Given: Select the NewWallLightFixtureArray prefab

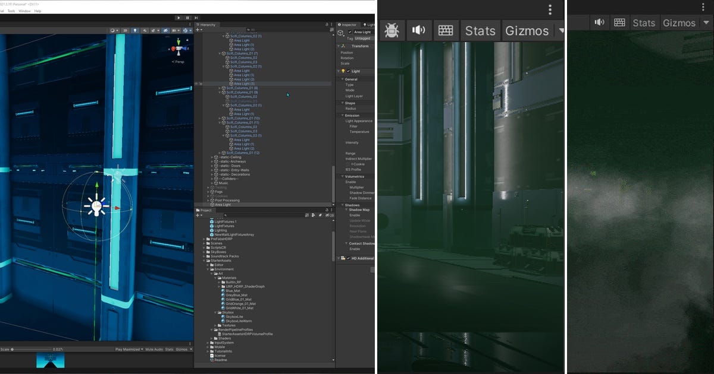Looking at the screenshot, I should coord(233,234).
